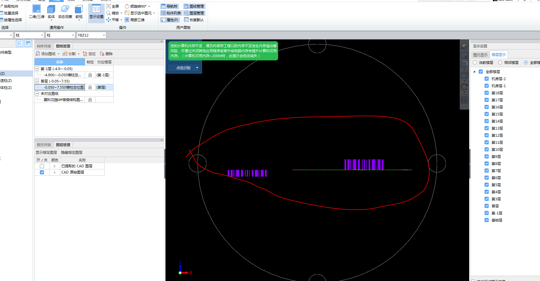The width and height of the screenshot is (540, 281).
Task: Open the YBZ12 component dropdown
Action: 104,35
